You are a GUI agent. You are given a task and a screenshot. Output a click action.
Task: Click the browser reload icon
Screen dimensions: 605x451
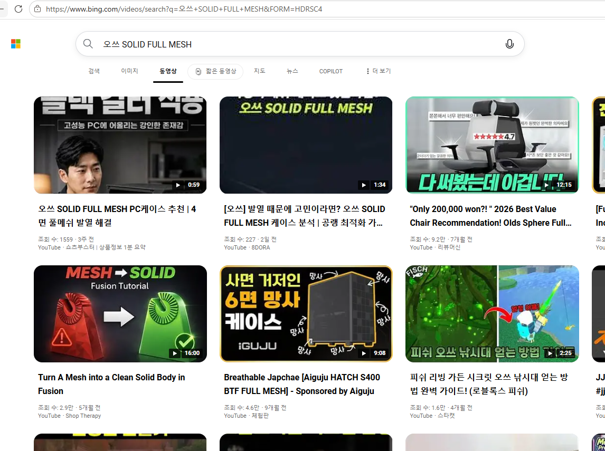tap(18, 9)
